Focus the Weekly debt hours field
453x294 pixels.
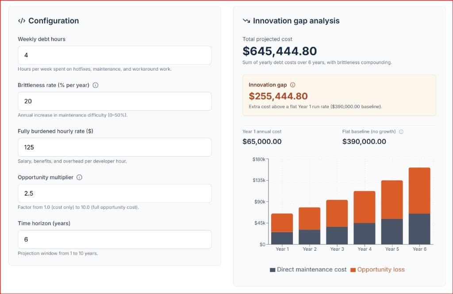(x=115, y=55)
